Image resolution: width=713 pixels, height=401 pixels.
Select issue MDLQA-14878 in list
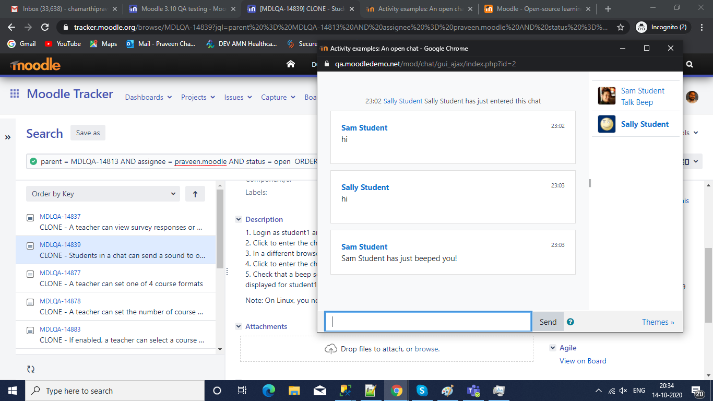pos(115,306)
